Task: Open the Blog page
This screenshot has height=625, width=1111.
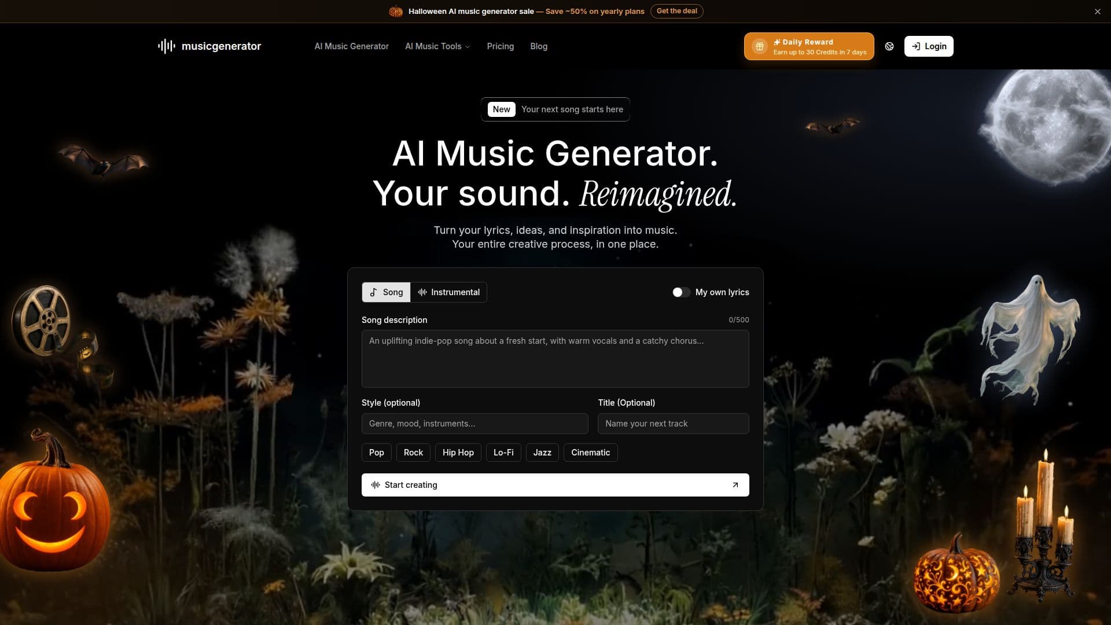Action: 539,46
